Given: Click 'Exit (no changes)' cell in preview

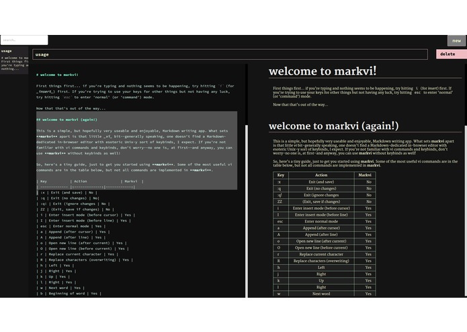Looking at the screenshot, I should (321, 188).
